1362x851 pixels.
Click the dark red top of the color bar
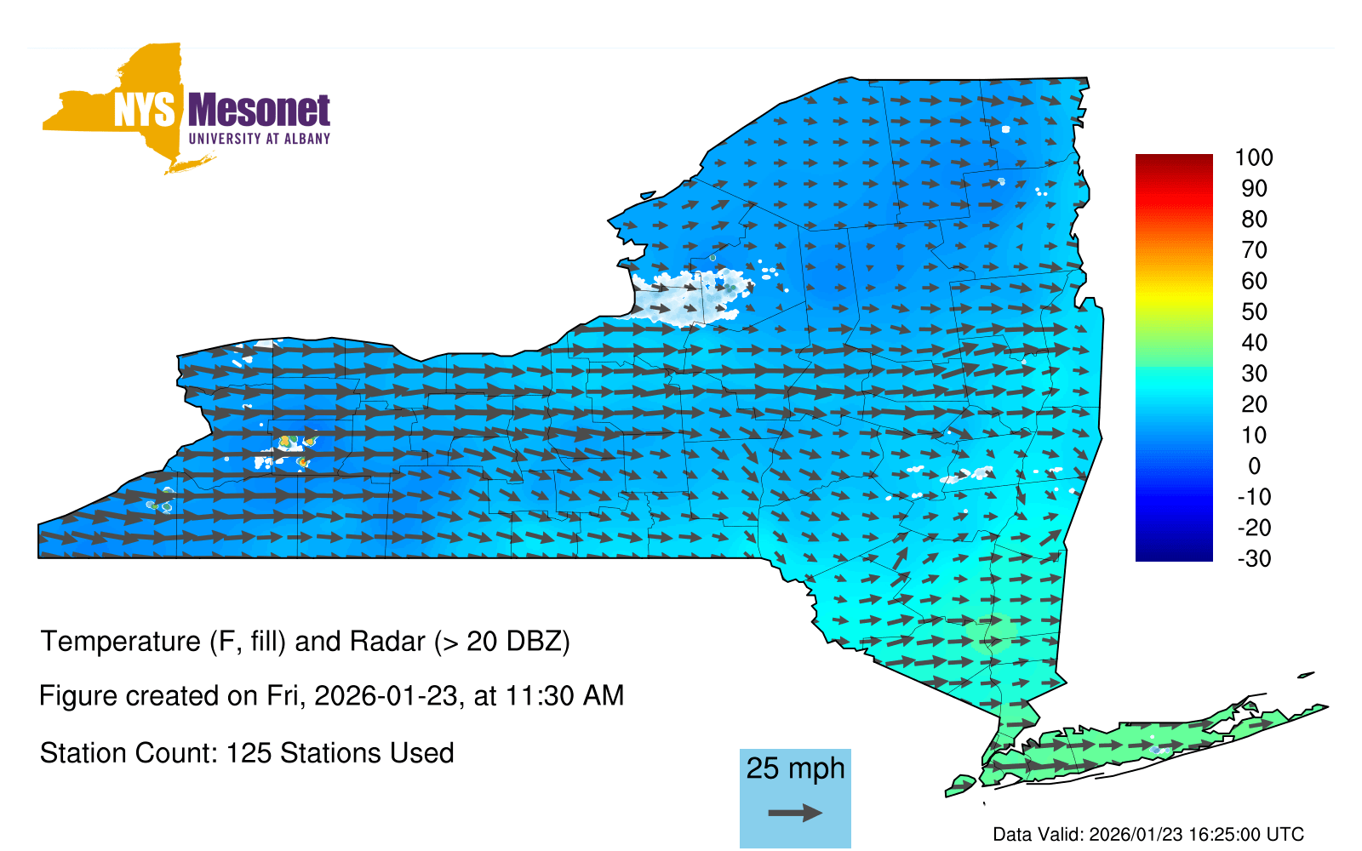click(x=1174, y=160)
